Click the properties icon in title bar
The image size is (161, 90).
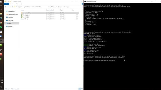click(8, 1)
